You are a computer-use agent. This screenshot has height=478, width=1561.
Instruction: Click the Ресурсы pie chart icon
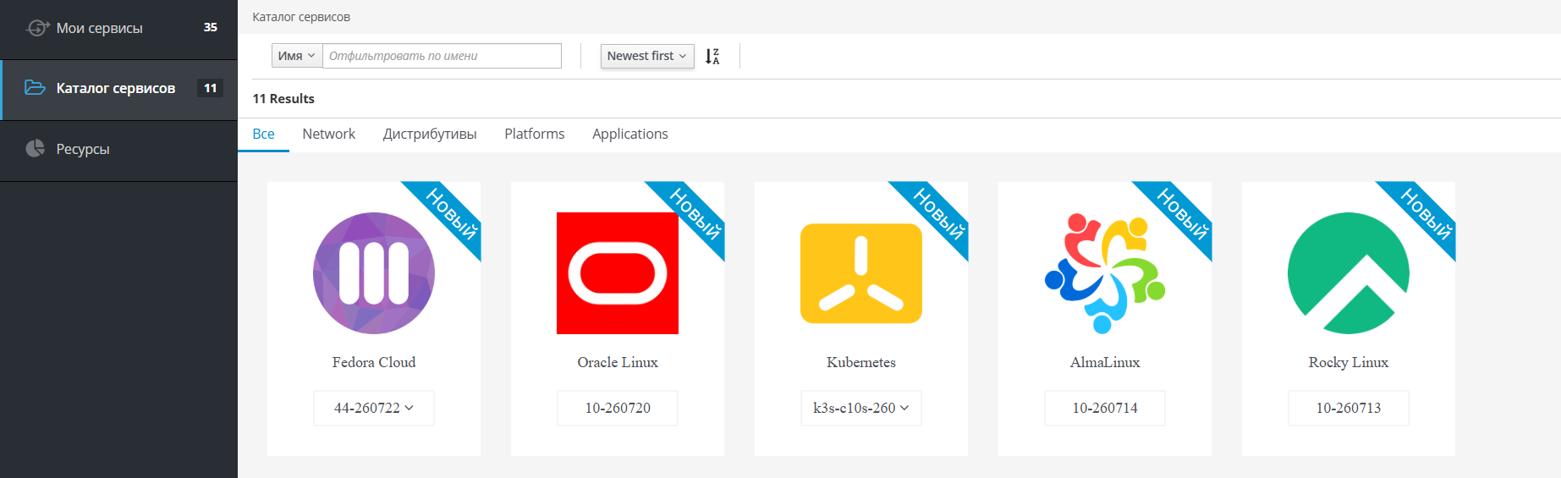pyautogui.click(x=35, y=149)
